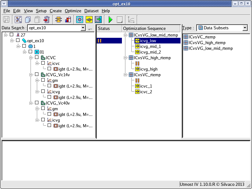The image size is (252, 189).
Task: Collapse ICvsVG_low_mid_rtemp sequence node
Action: pyautogui.click(x=125, y=35)
